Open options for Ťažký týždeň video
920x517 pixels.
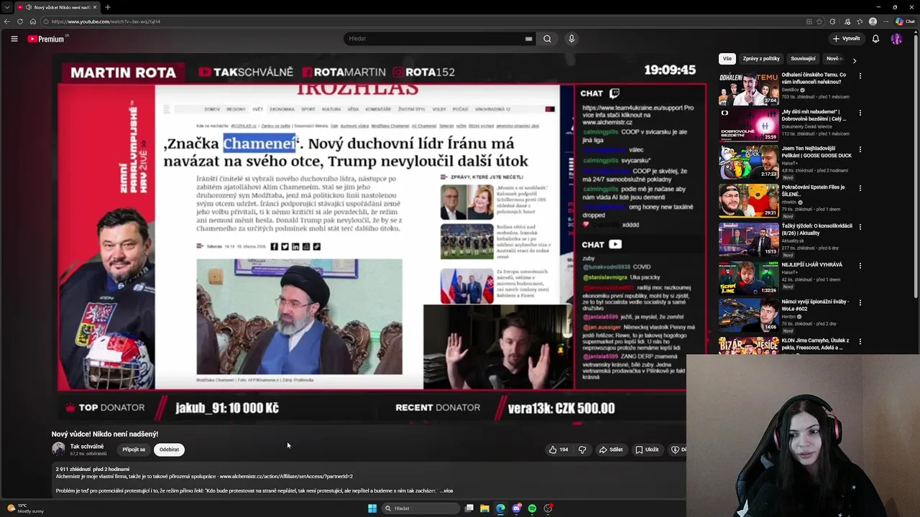pyautogui.click(x=860, y=227)
